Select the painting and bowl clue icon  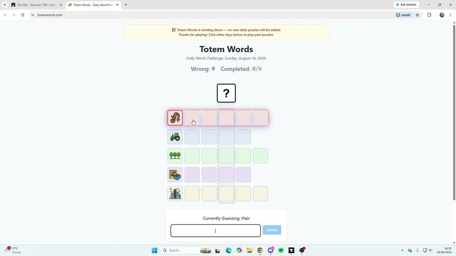175,175
